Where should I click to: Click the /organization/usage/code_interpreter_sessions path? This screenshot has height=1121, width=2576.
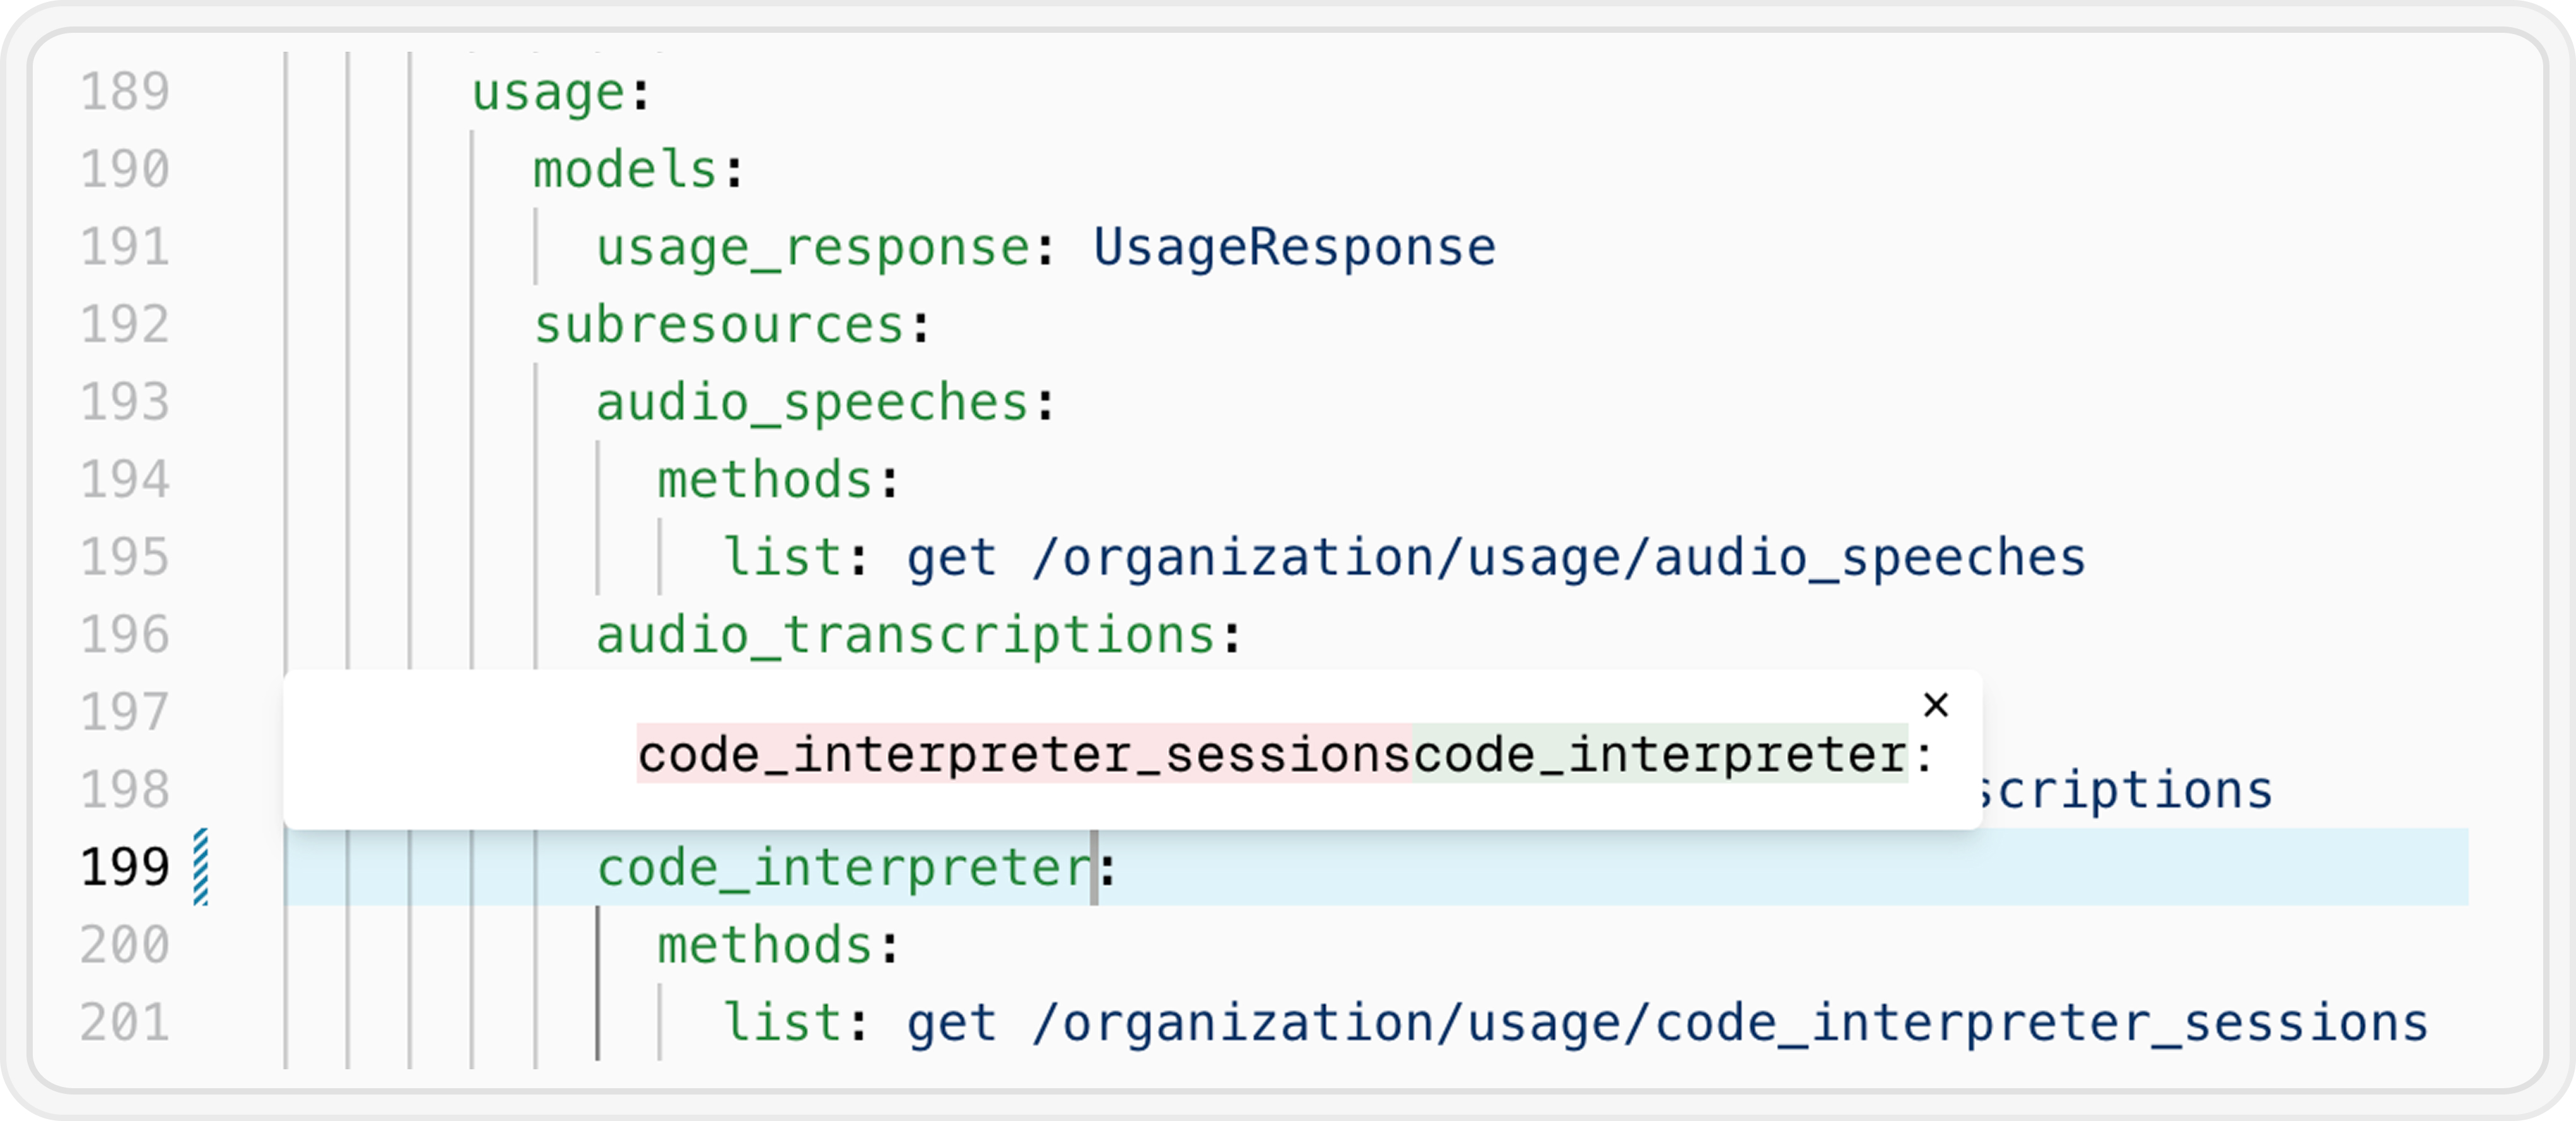click(x=1730, y=1024)
